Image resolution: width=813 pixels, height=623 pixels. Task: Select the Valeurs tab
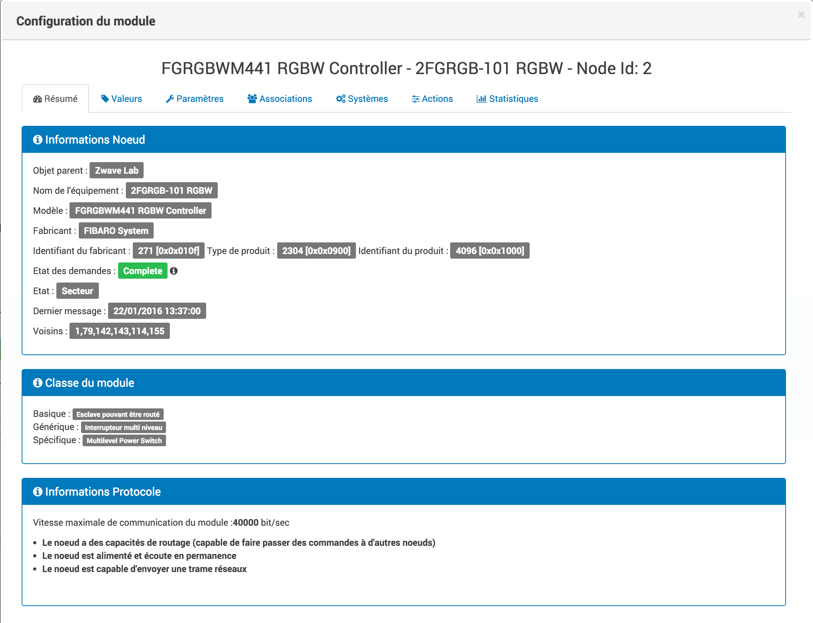click(x=121, y=98)
